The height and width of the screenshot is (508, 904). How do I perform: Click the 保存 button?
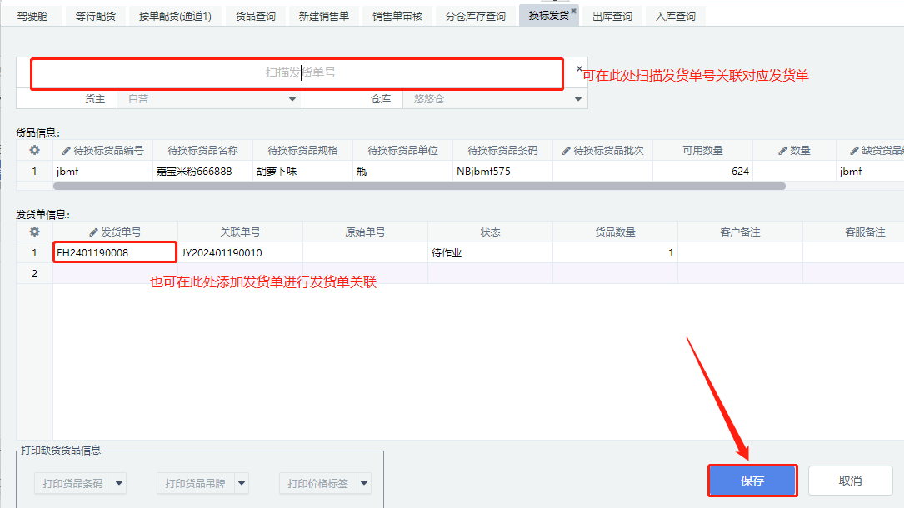(x=752, y=481)
